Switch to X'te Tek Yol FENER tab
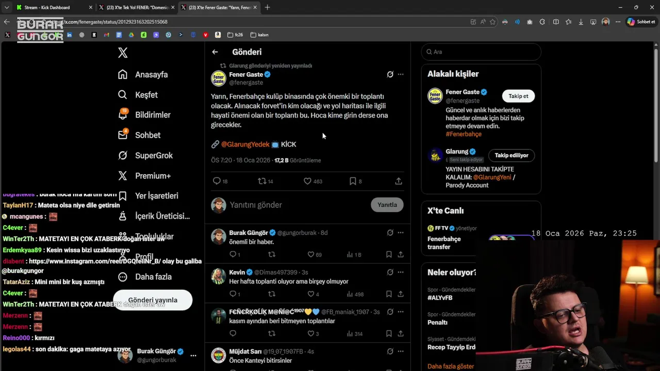This screenshot has width=660, height=371. point(137,7)
